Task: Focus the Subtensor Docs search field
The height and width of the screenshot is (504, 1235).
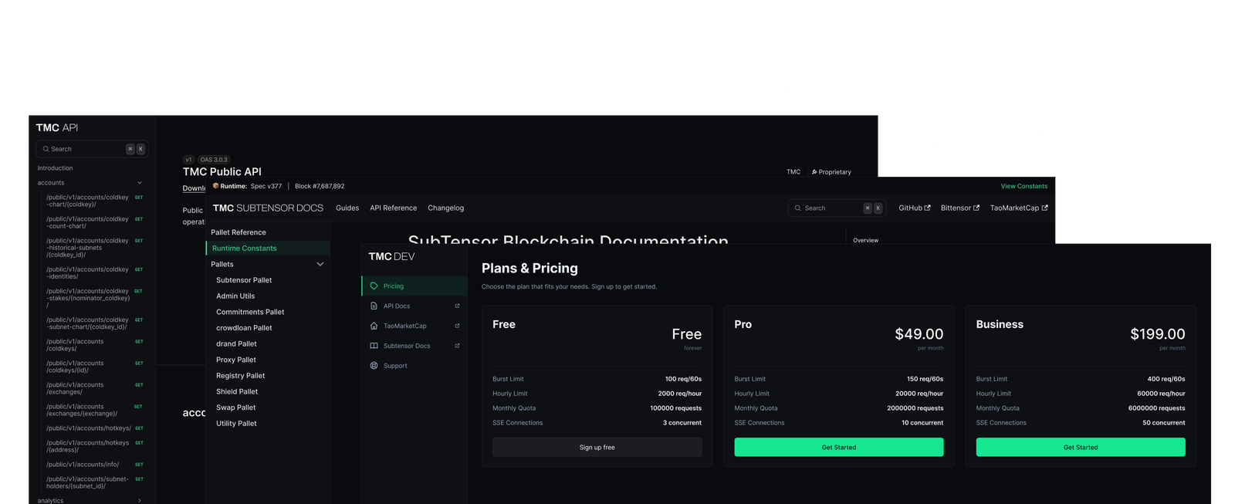Action: [837, 208]
